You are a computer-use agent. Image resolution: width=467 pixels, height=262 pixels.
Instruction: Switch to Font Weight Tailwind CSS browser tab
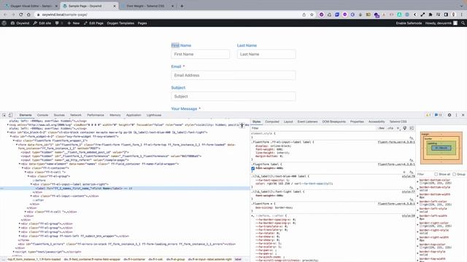coord(146,6)
